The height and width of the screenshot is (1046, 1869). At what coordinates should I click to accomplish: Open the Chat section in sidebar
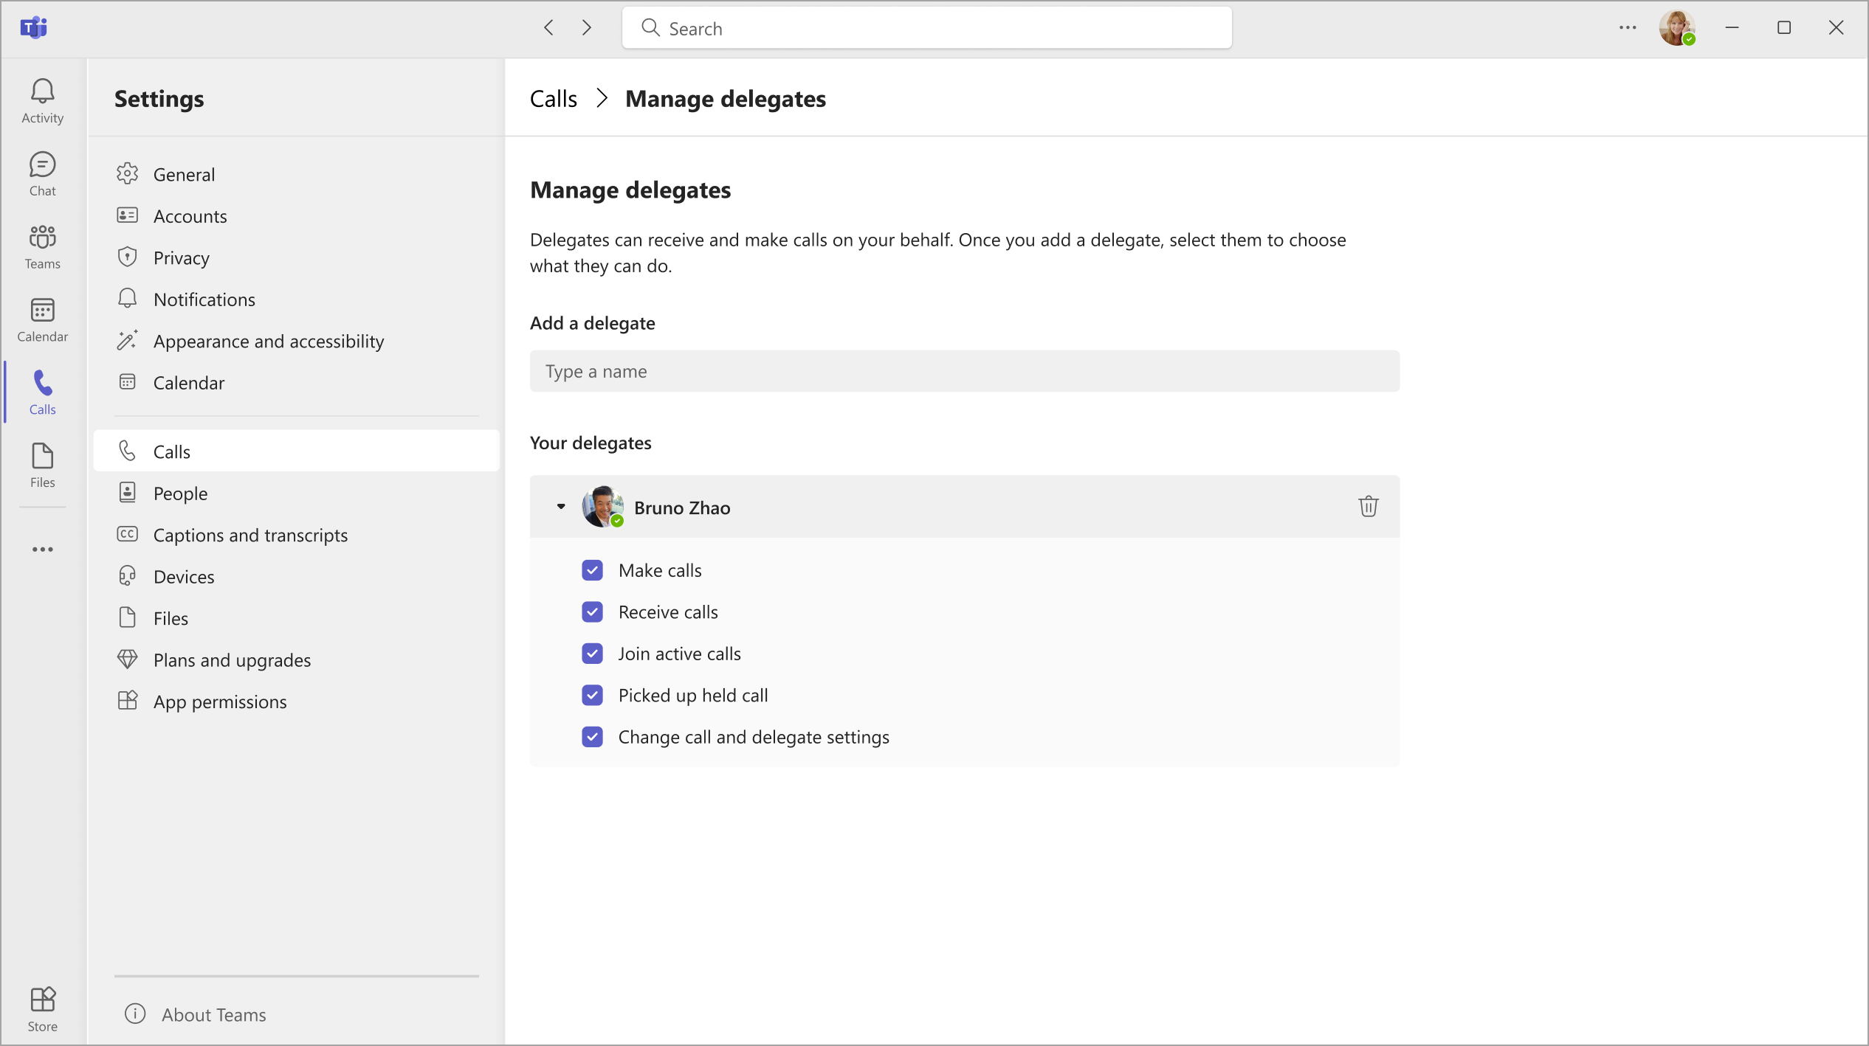point(42,173)
